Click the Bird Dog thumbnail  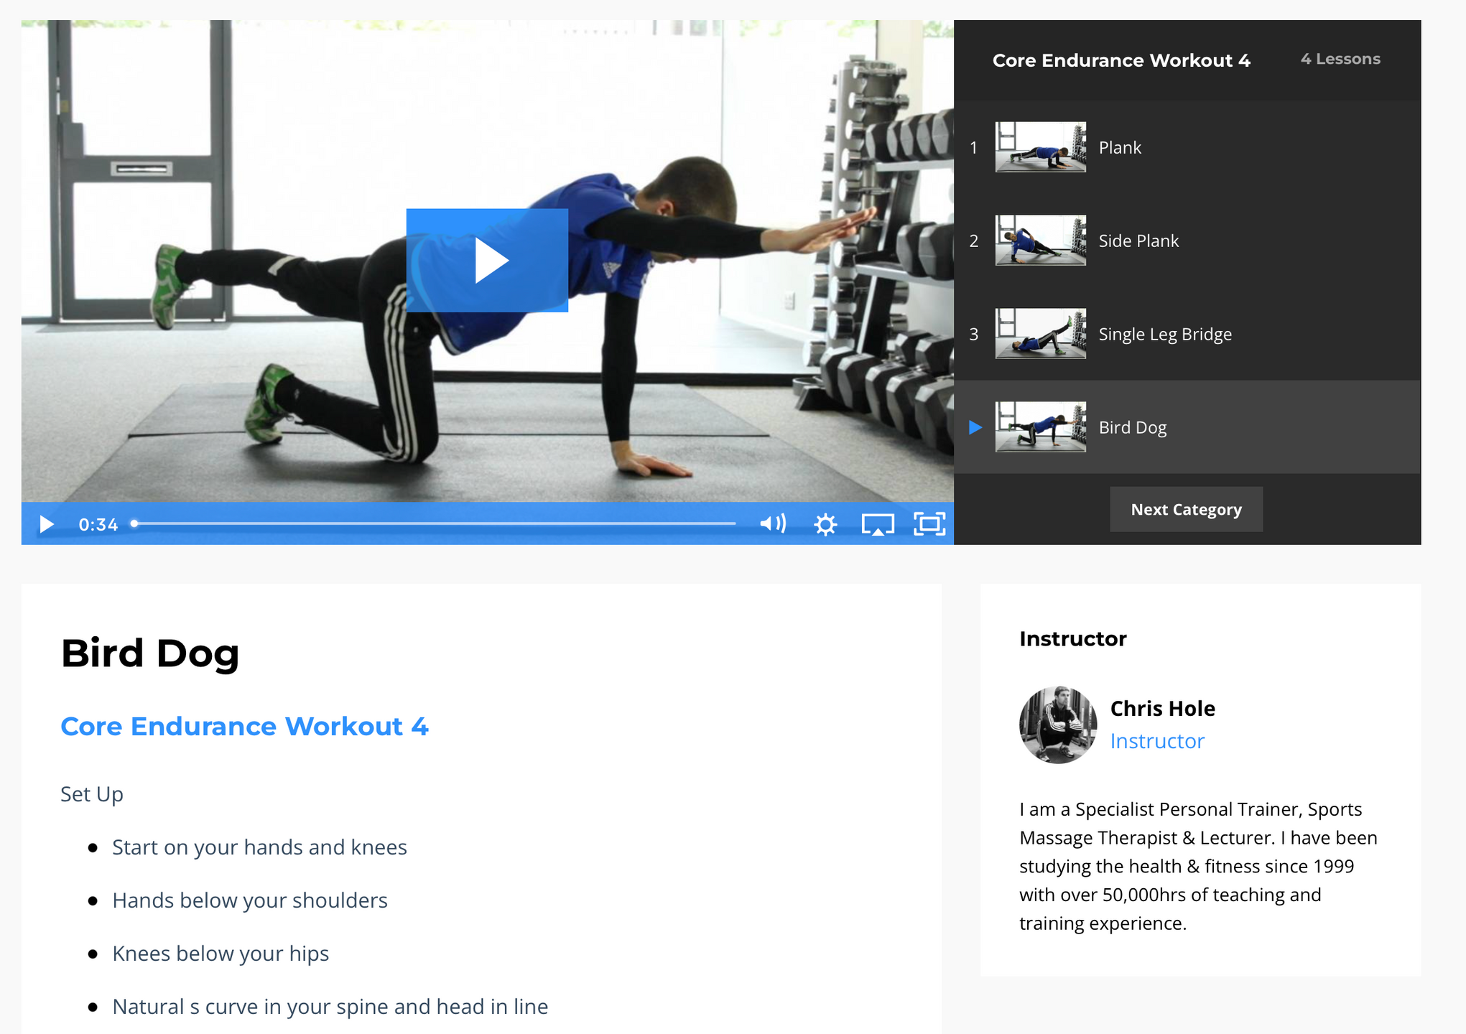1040,427
